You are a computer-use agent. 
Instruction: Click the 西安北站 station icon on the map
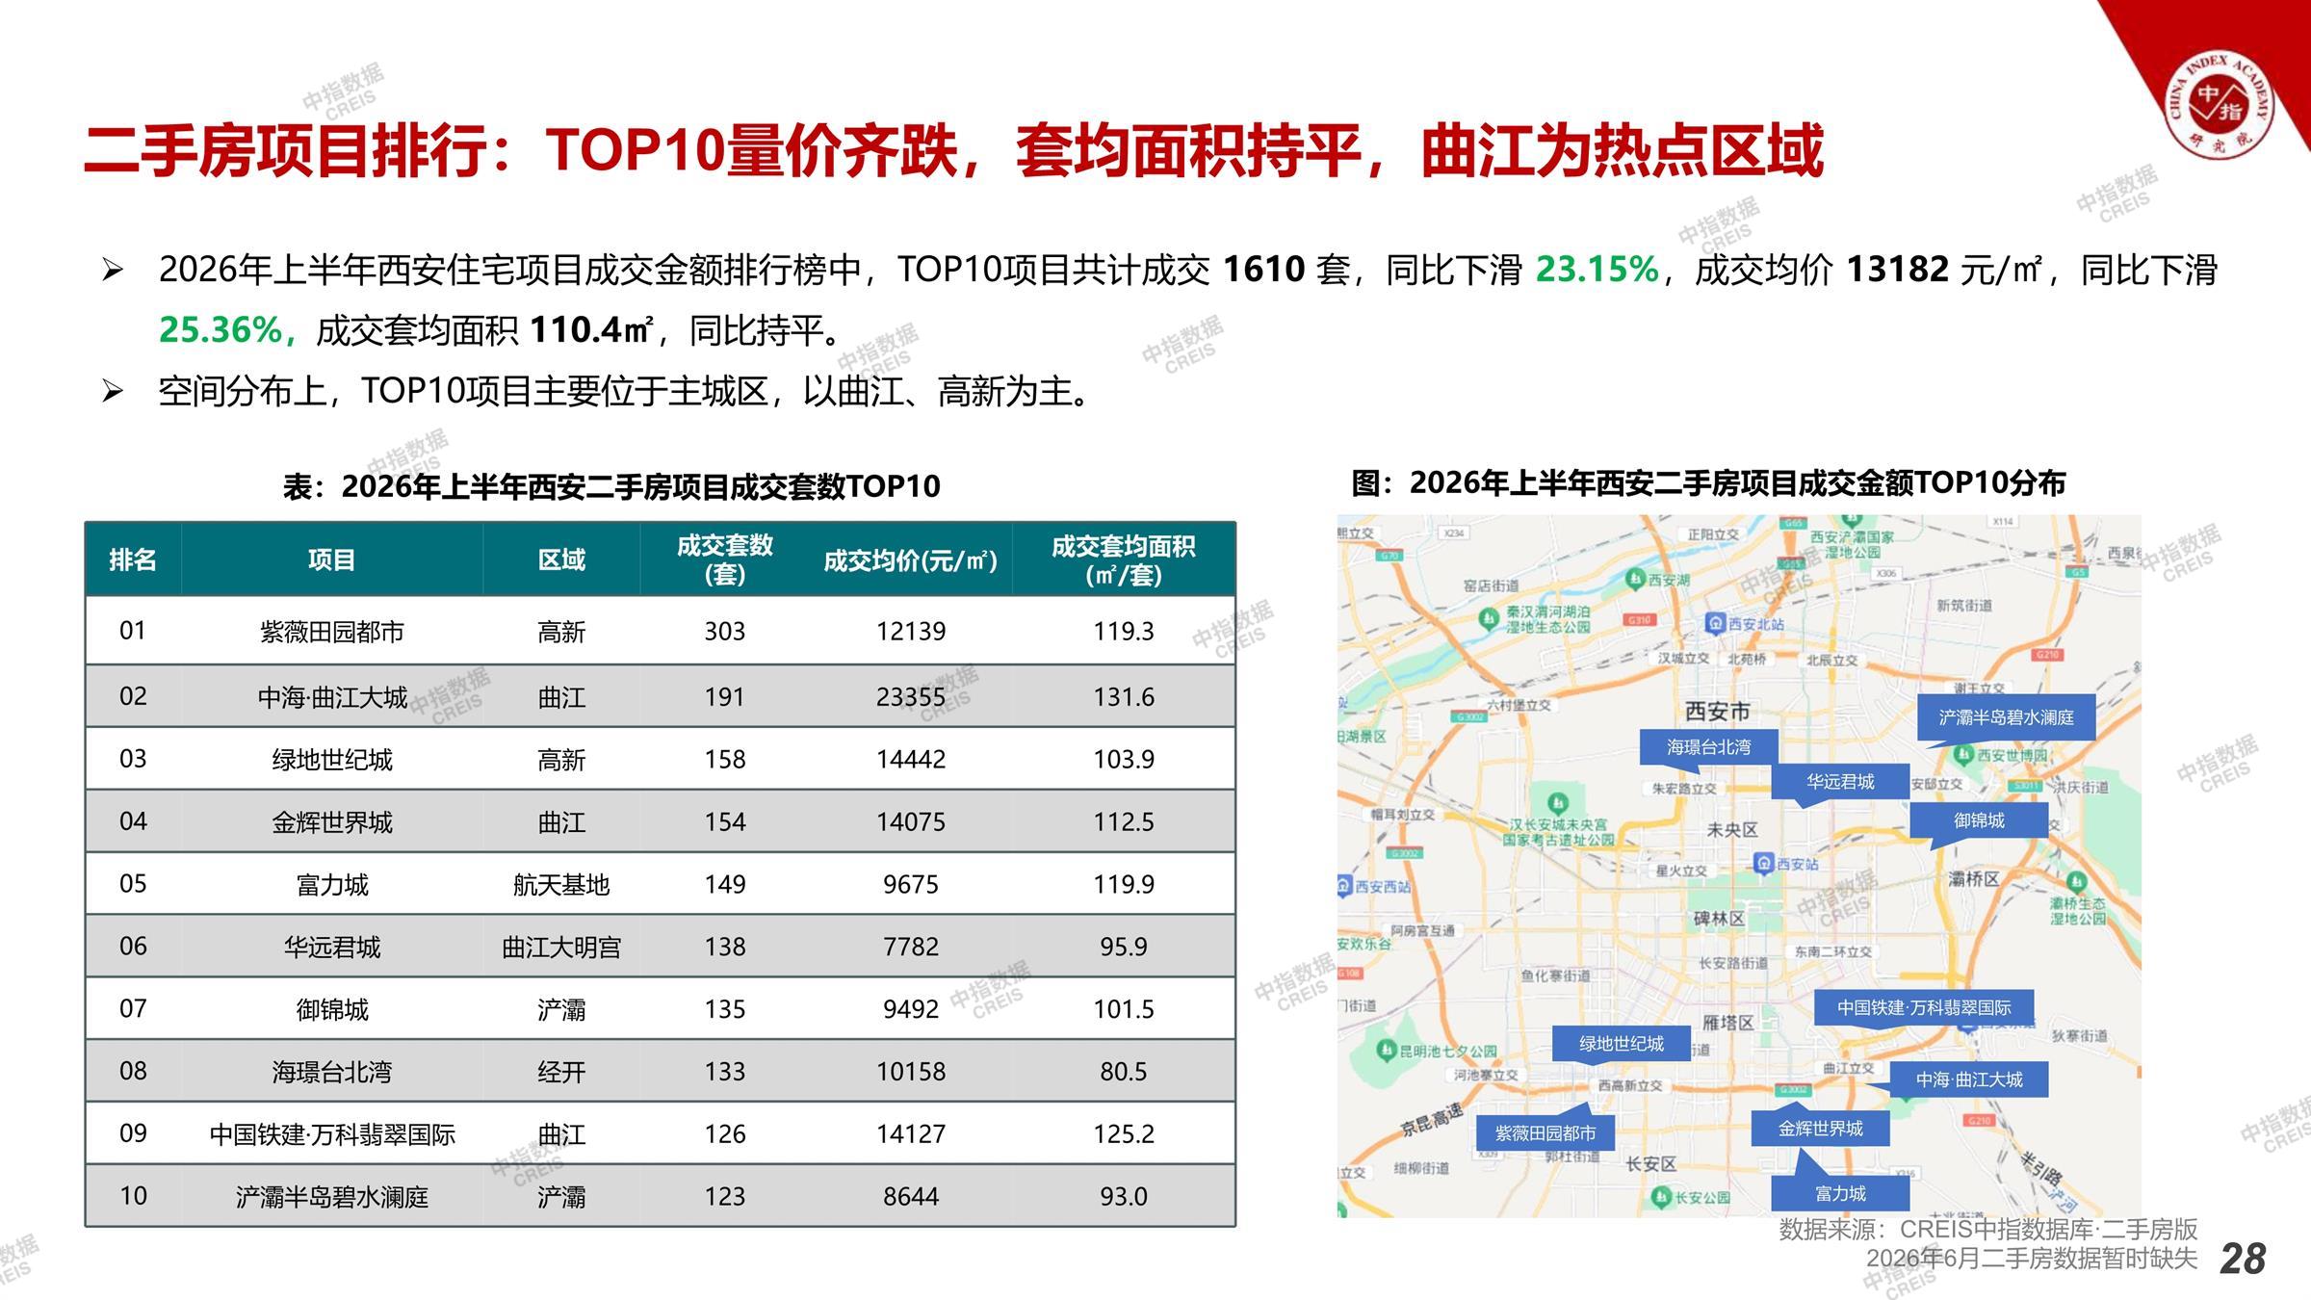pos(1715,624)
